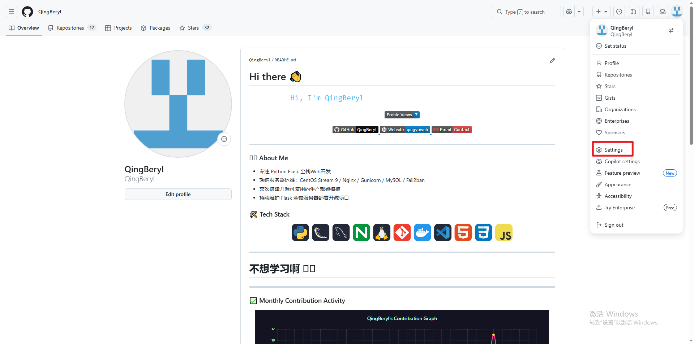Click the Python tech stack icon
Screen dimensions: 694x344
tap(300, 232)
